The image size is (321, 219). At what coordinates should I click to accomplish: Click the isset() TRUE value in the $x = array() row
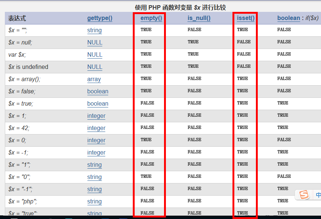coord(243,79)
